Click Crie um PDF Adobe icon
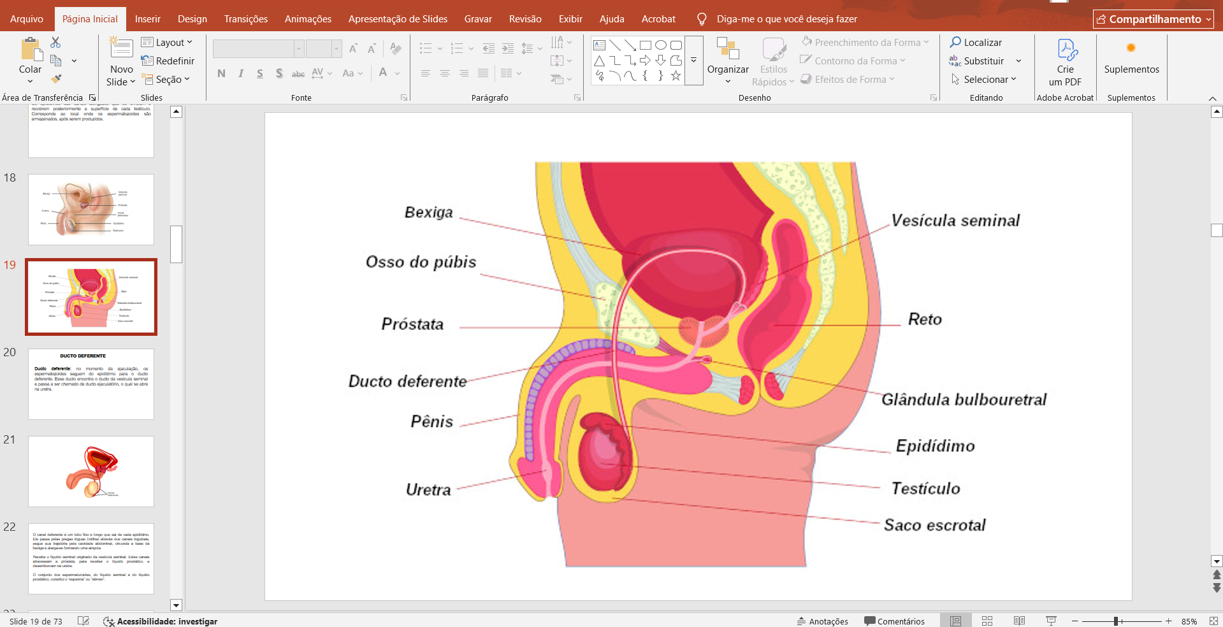Screen dimensions: 1223x627 (1067, 49)
